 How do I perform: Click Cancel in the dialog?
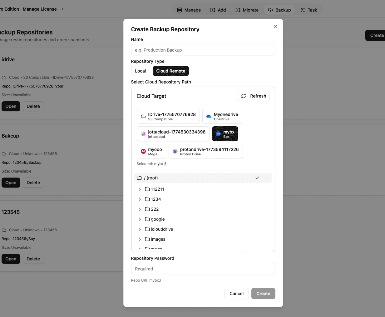pyautogui.click(x=236, y=294)
